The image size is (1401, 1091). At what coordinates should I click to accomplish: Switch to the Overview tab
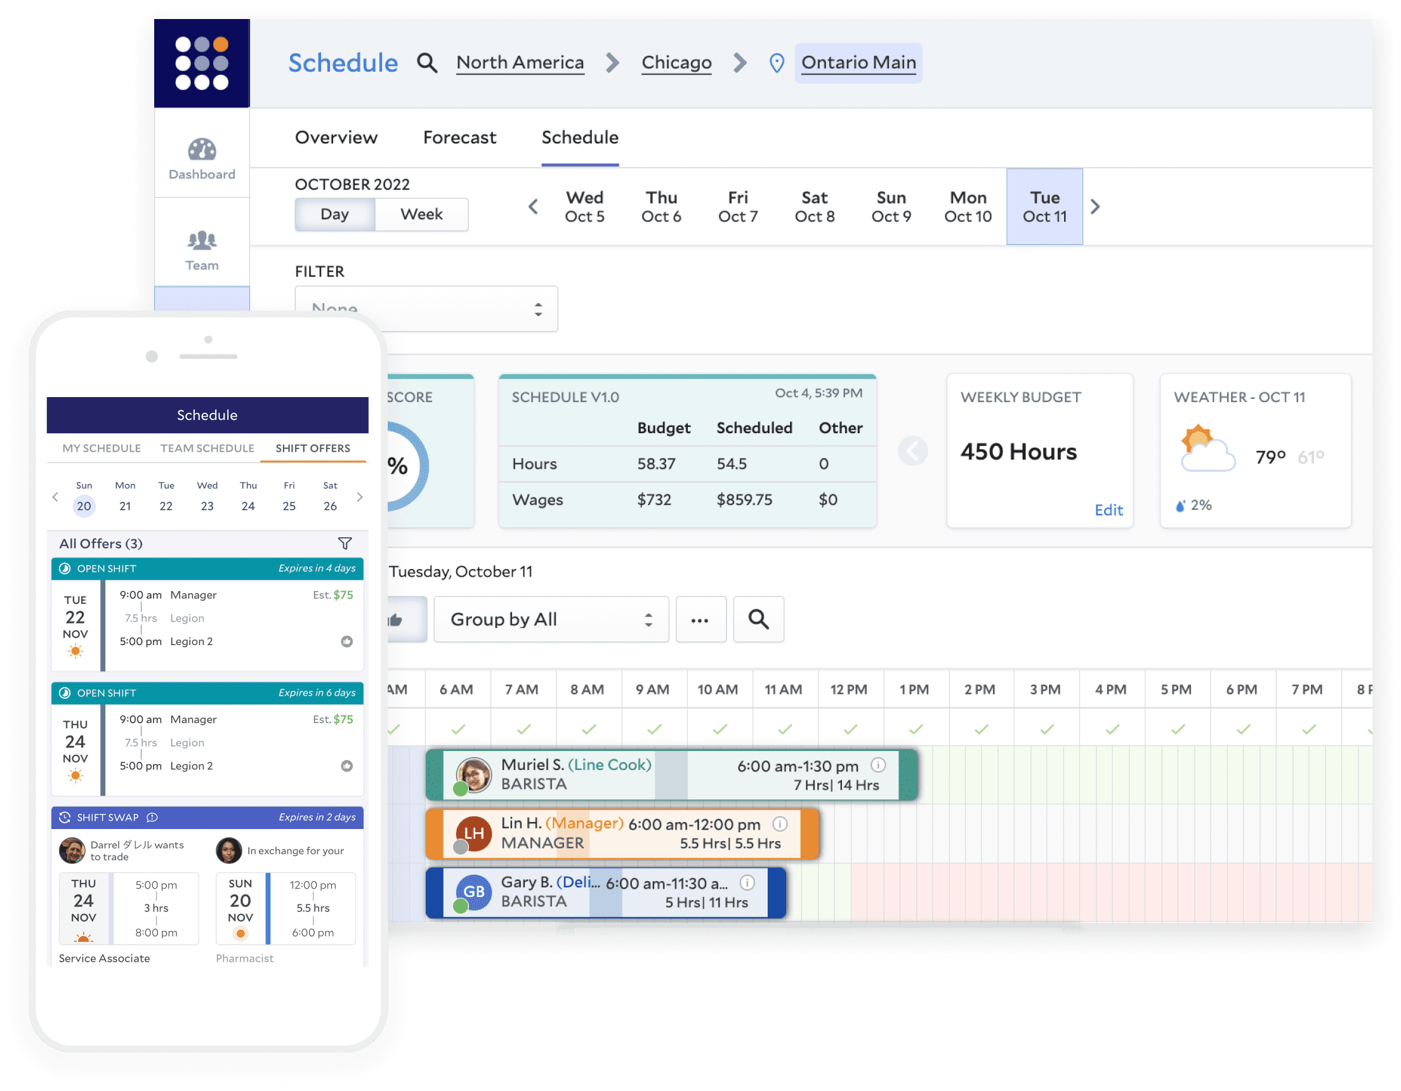(336, 136)
